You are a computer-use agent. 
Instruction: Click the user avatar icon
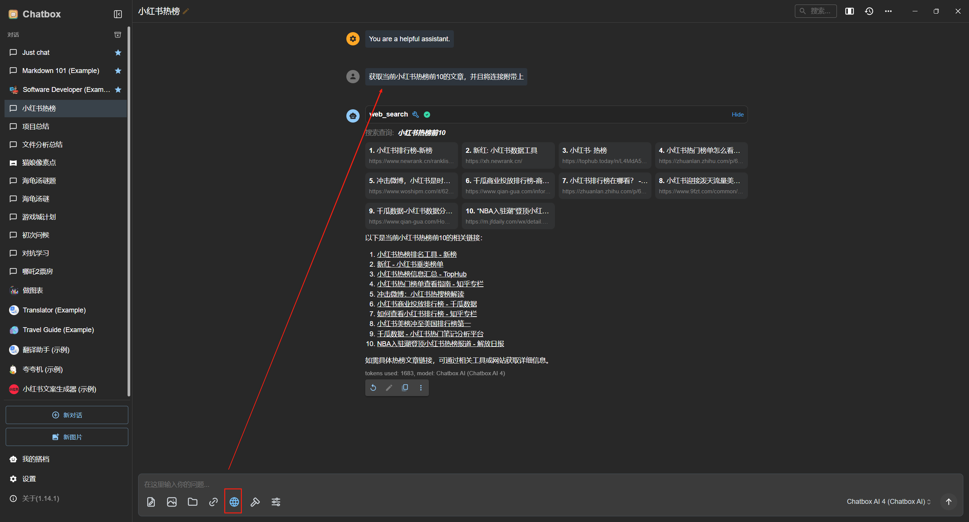coord(353,76)
